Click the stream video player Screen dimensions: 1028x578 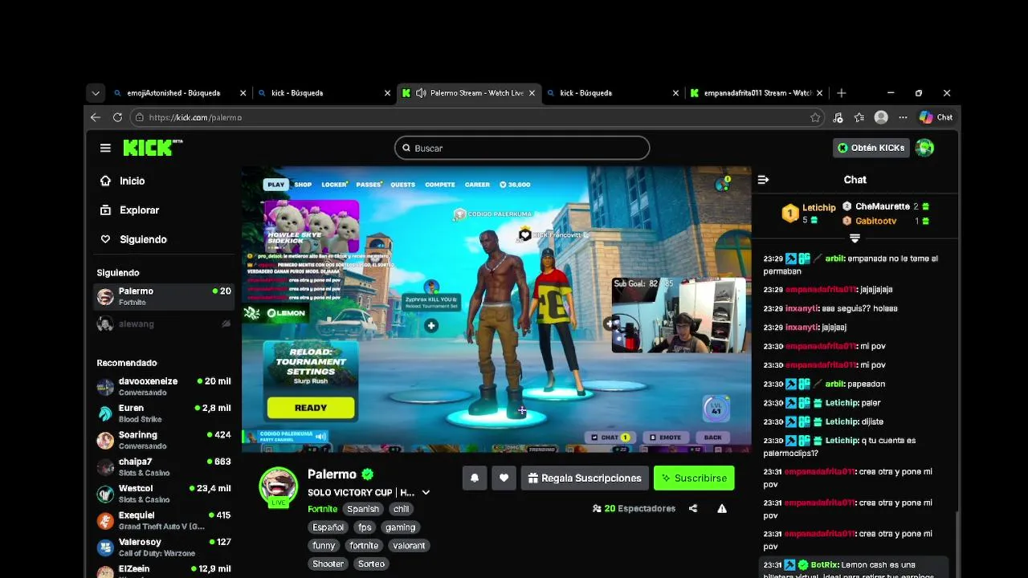[x=496, y=309]
